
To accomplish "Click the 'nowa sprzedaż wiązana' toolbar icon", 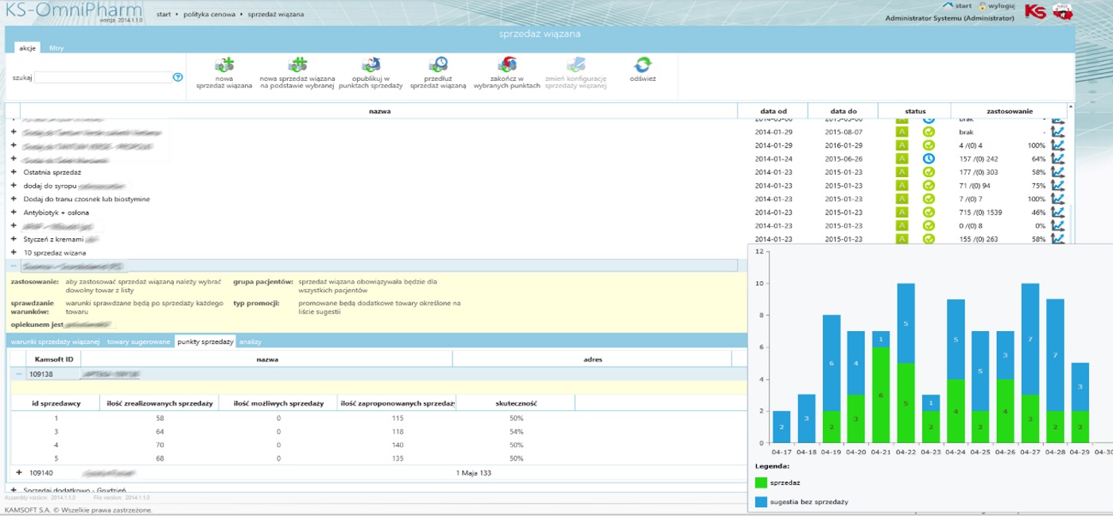I will pyautogui.click(x=224, y=65).
